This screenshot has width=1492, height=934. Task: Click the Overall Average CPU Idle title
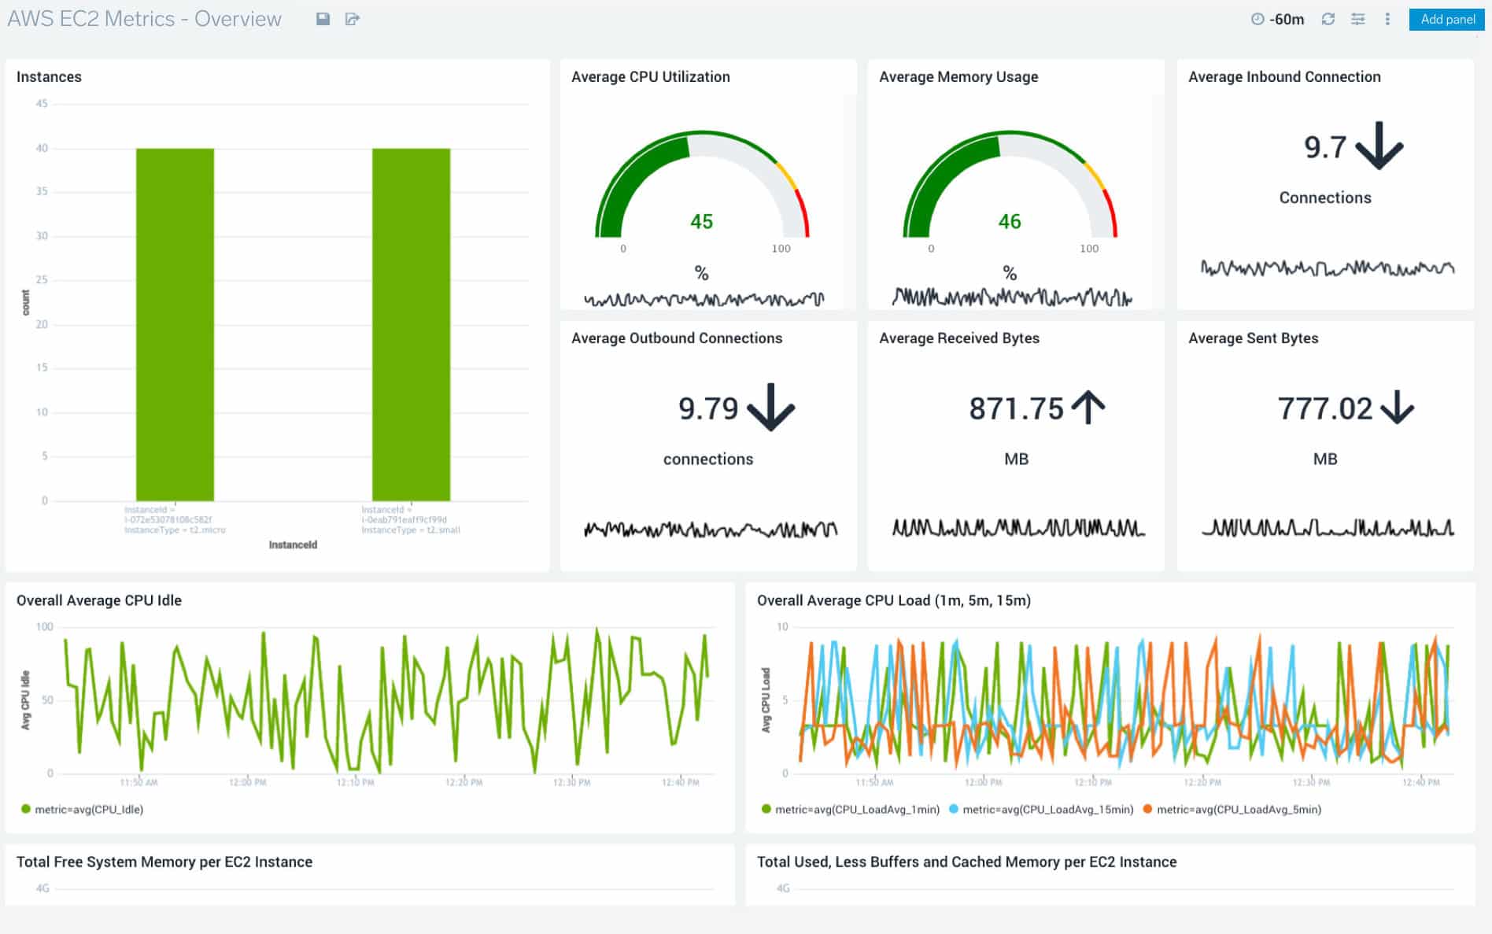[x=99, y=600]
